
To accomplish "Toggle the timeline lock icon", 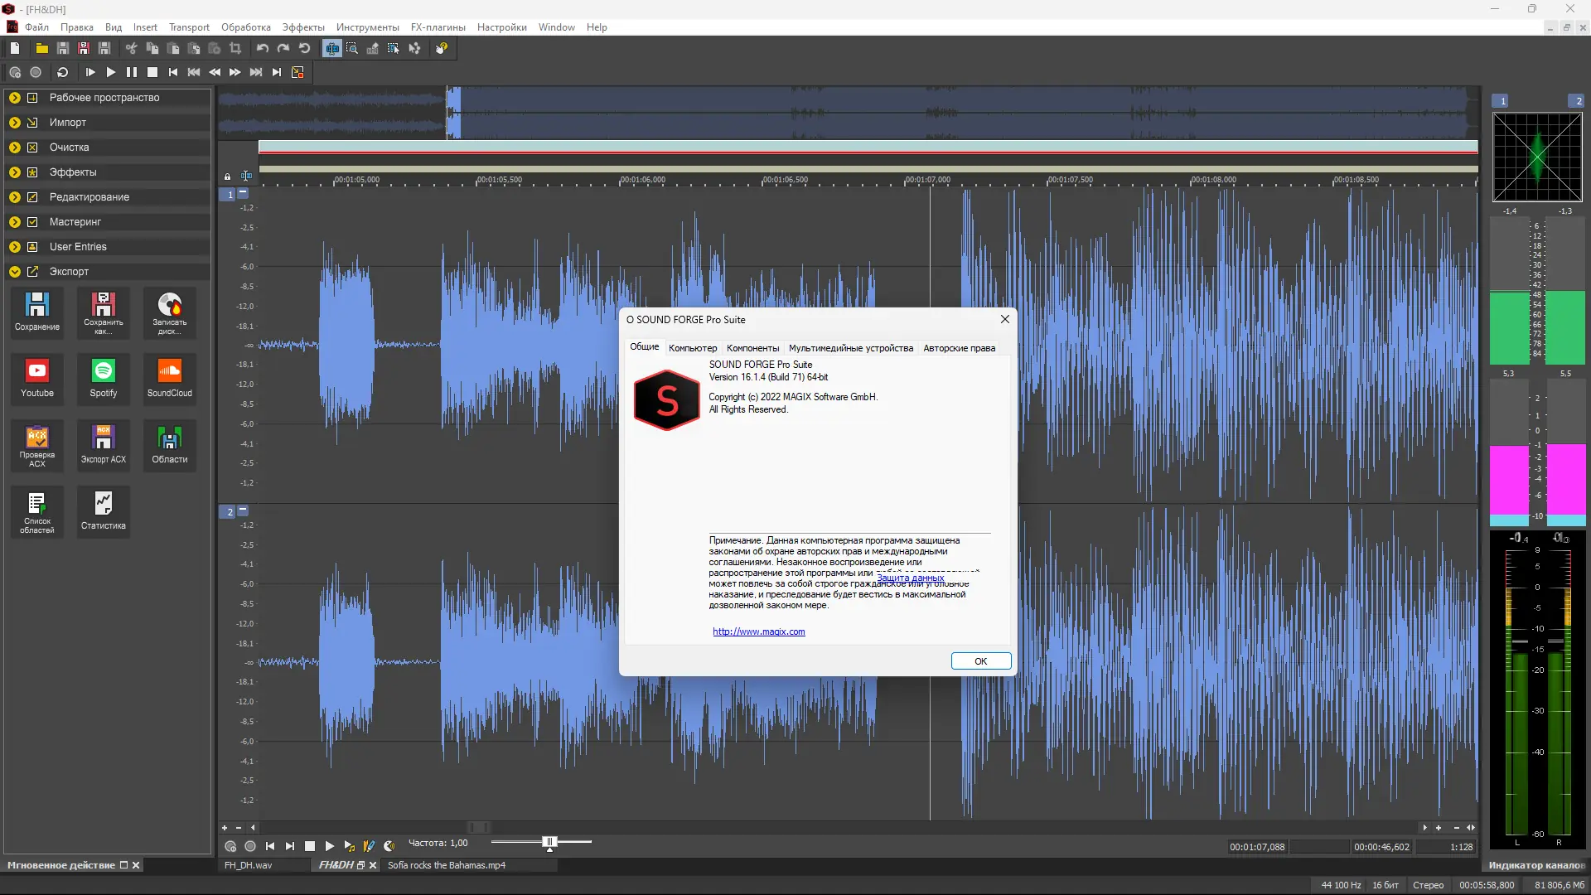I will pyautogui.click(x=227, y=177).
